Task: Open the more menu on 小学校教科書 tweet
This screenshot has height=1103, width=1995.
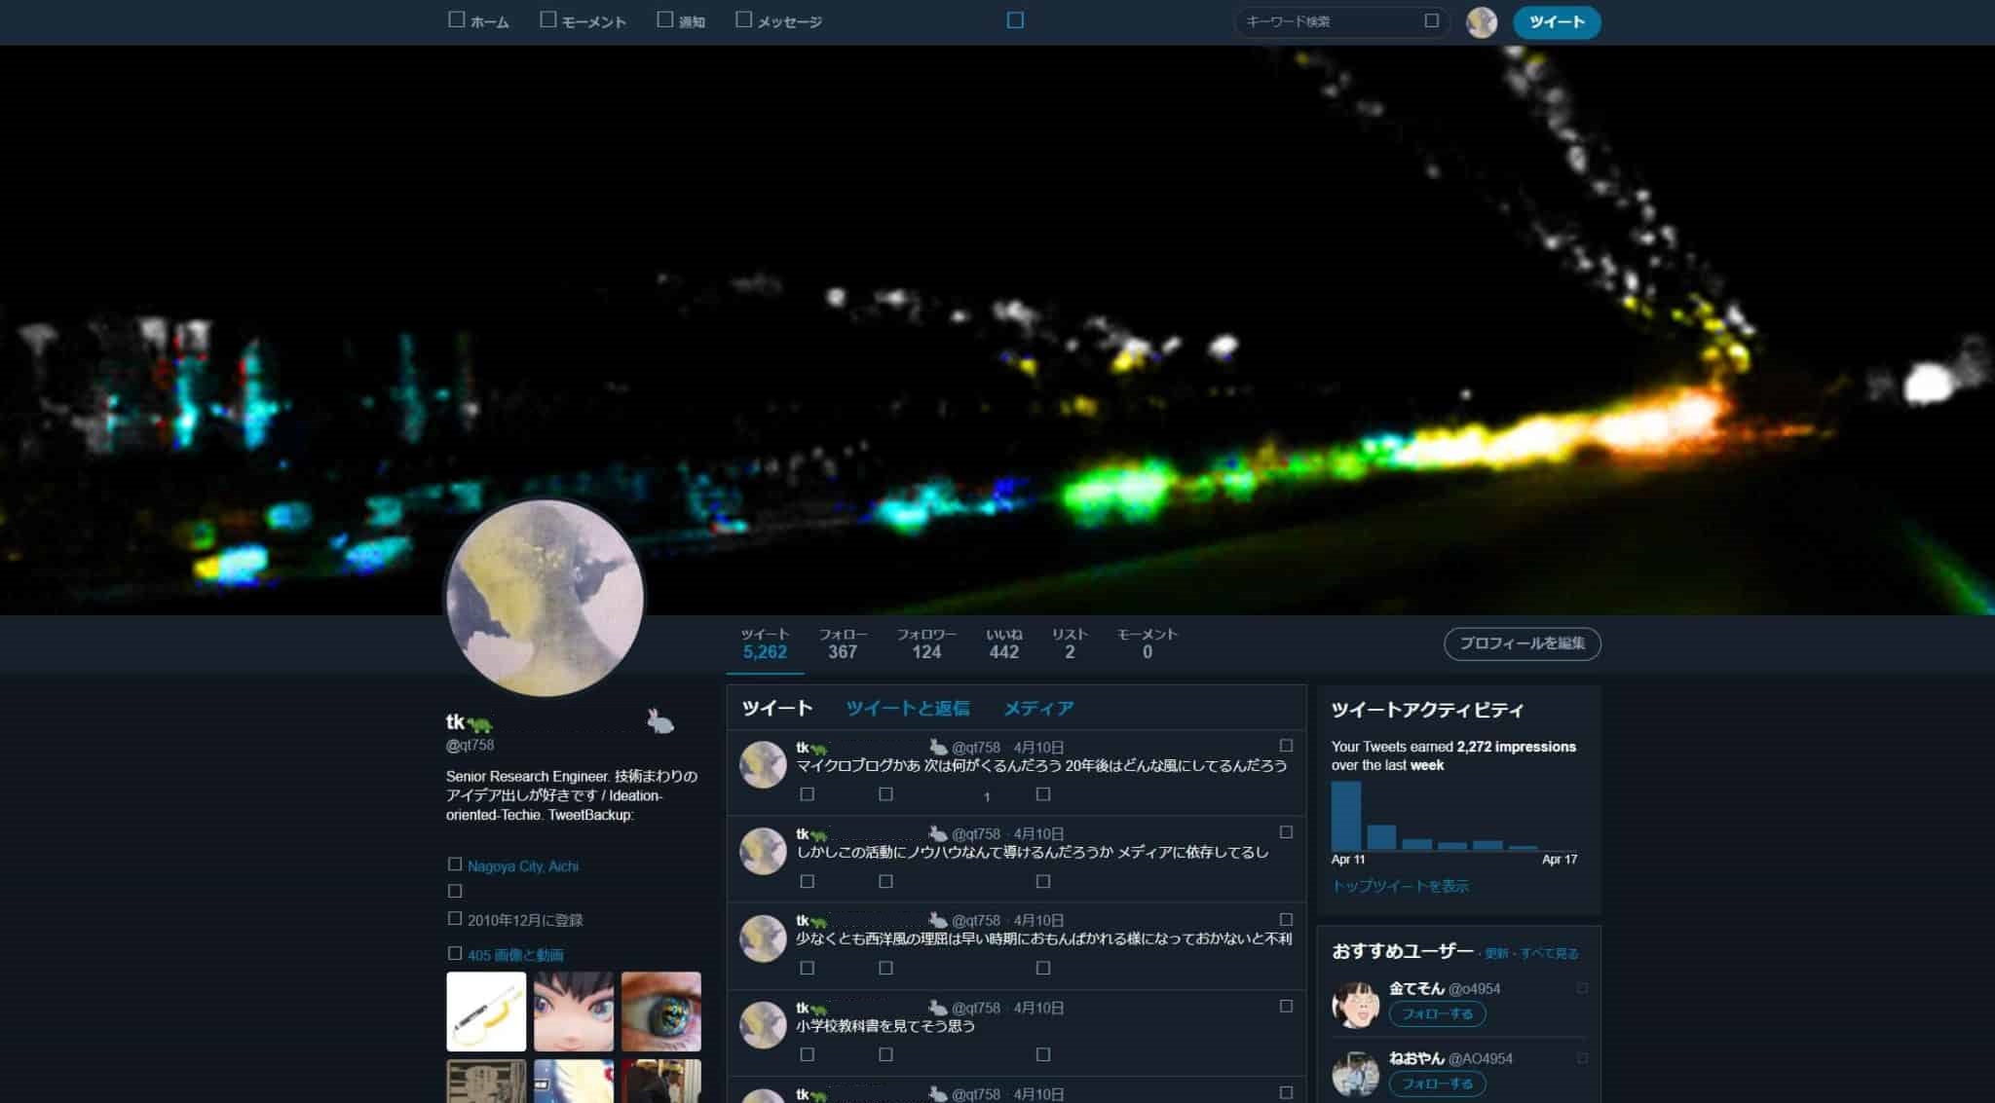Action: pyautogui.click(x=1286, y=1006)
